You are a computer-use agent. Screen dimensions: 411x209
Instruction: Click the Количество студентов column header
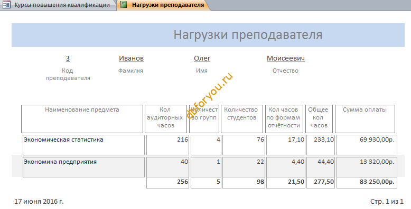pyautogui.click(x=241, y=119)
